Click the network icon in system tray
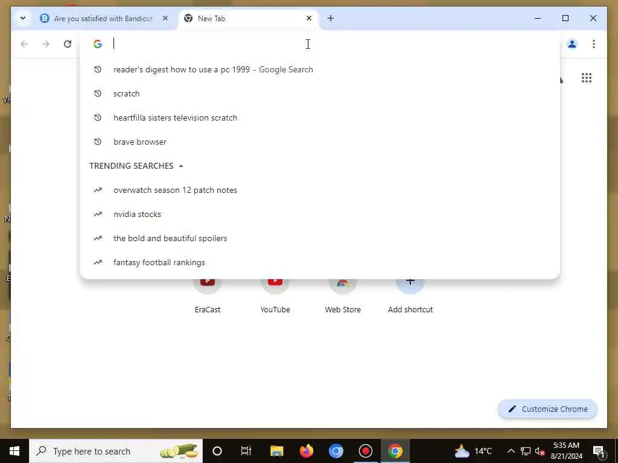Image resolution: width=618 pixels, height=463 pixels. pos(526,451)
